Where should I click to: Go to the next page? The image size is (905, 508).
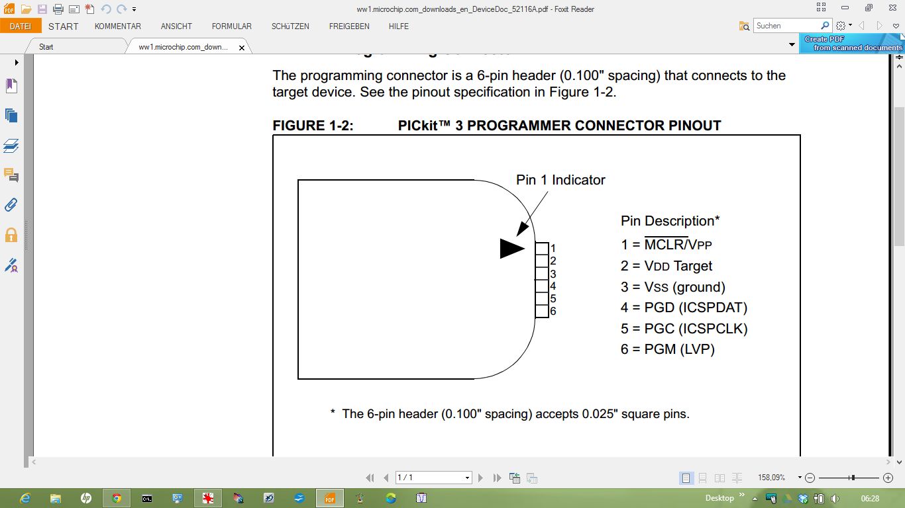click(481, 478)
